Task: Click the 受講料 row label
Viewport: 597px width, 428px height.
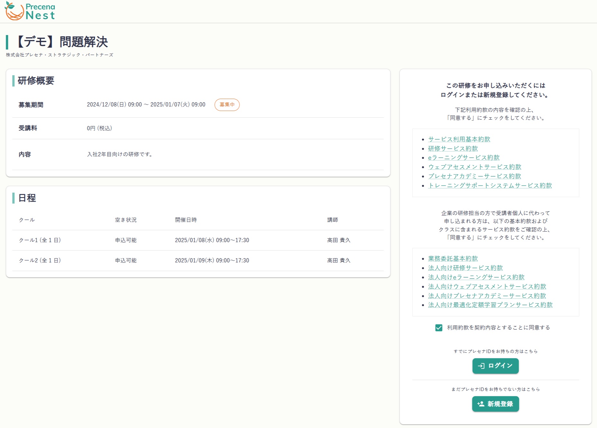Action: (x=28, y=128)
